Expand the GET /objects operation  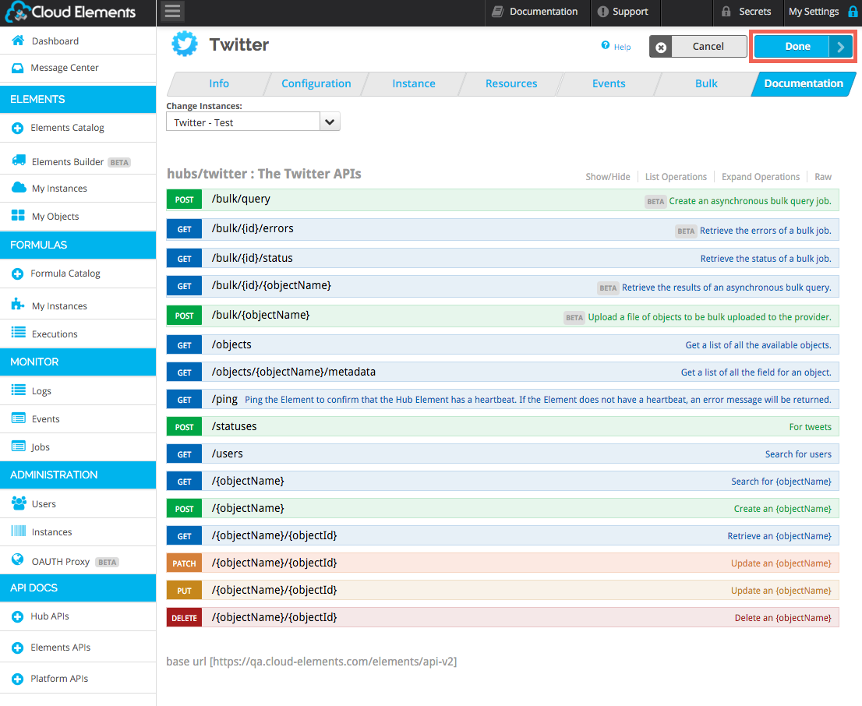(x=503, y=344)
